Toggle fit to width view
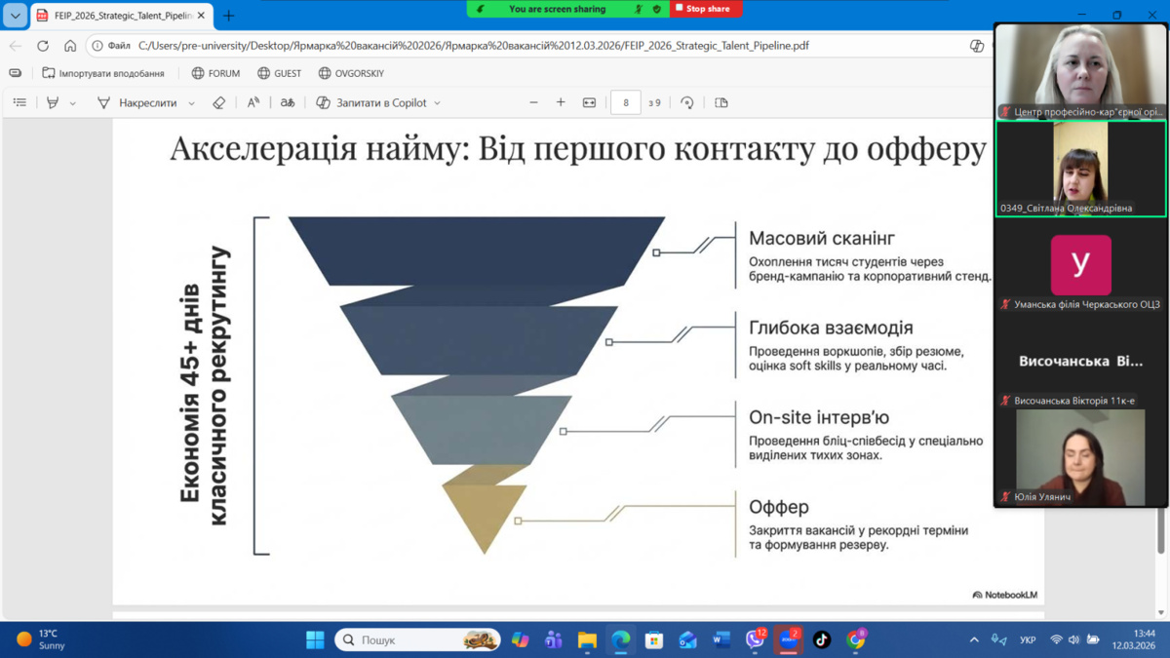 (589, 102)
